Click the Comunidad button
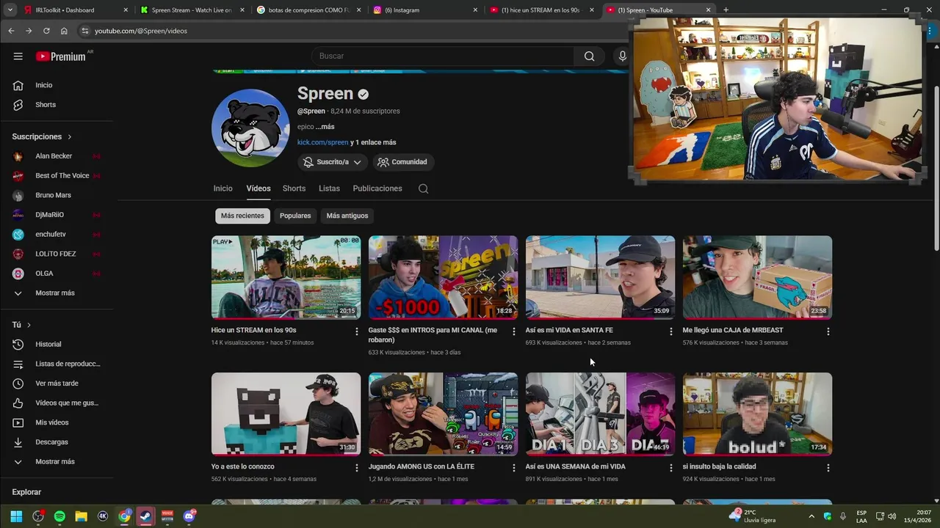Image resolution: width=940 pixels, height=528 pixels. click(402, 162)
